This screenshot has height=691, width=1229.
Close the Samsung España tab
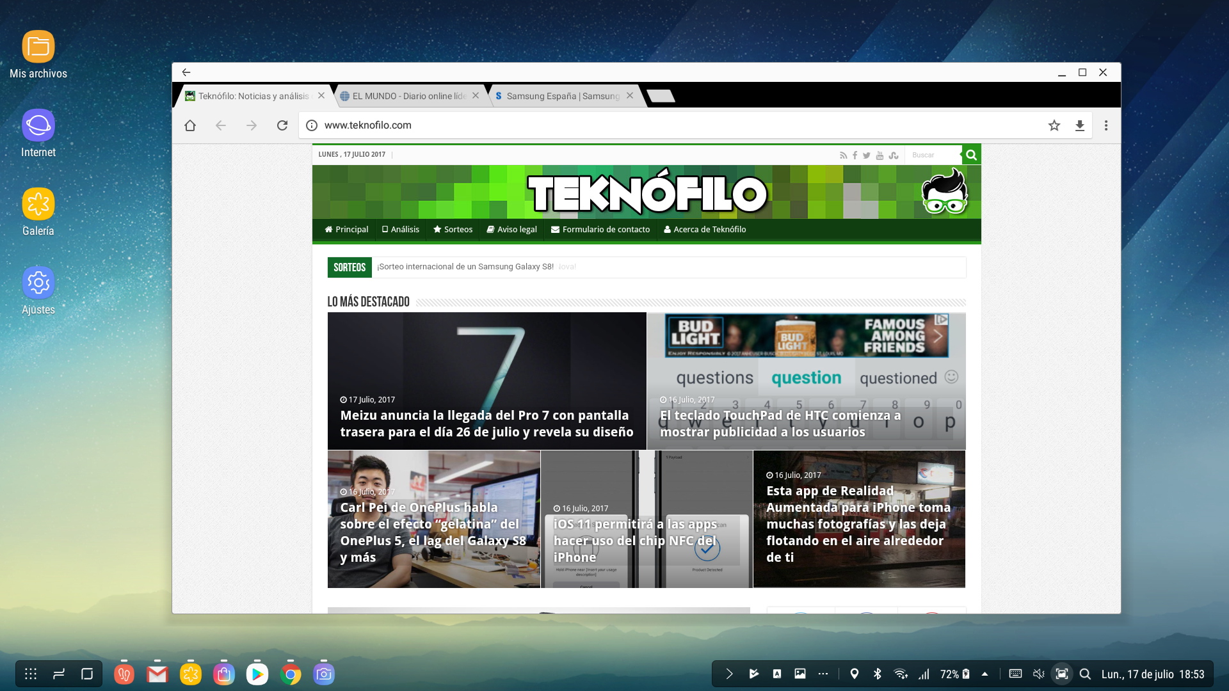coord(630,95)
